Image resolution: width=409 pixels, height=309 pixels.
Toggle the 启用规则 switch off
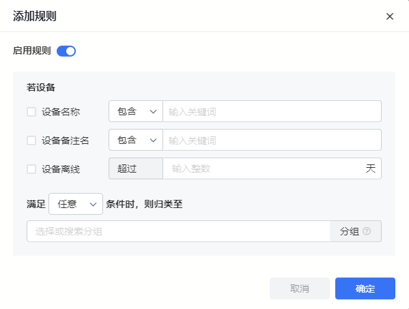pos(66,51)
